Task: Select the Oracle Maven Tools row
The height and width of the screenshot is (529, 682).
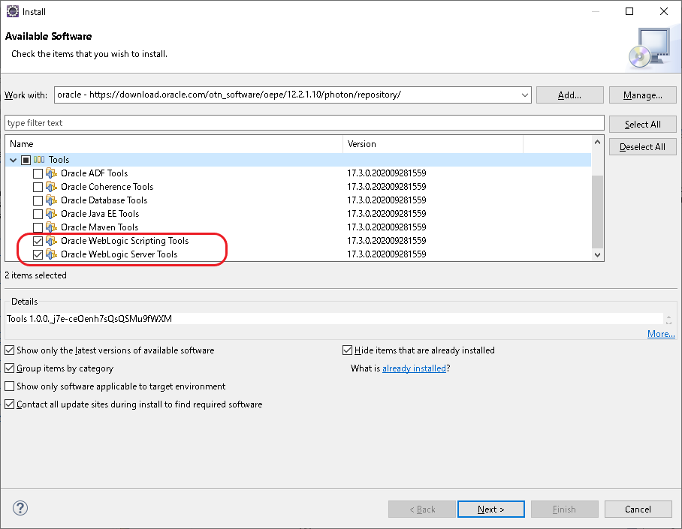Action: click(298, 227)
